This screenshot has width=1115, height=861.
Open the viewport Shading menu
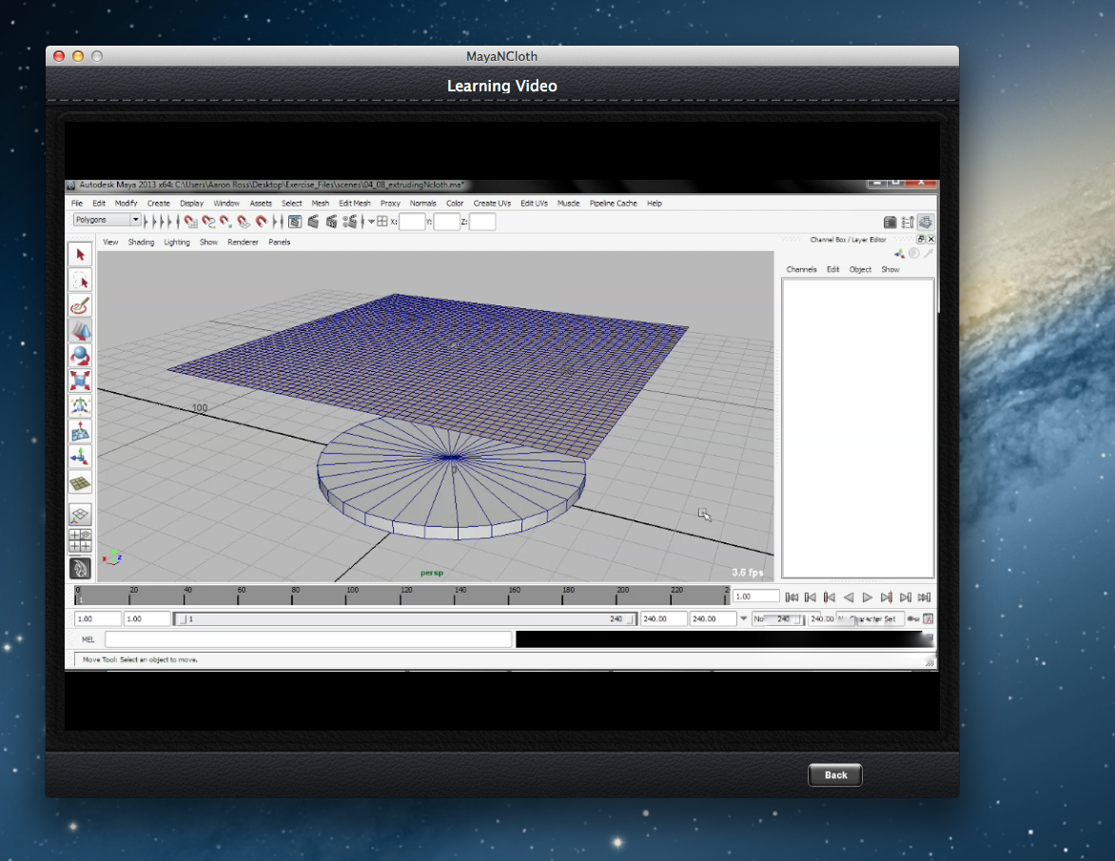[141, 243]
